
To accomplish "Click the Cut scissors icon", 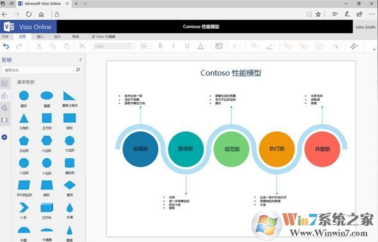I will (x=39, y=45).
